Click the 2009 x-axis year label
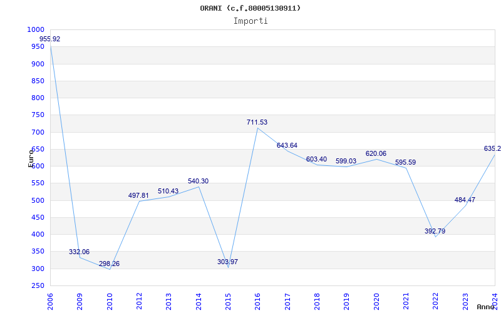The image size is (501, 313). (80, 302)
